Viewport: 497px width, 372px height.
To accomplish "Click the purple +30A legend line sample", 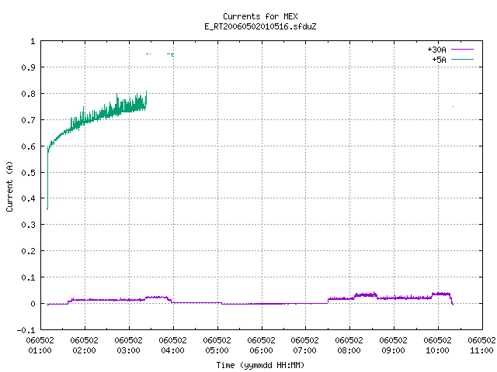I will point(462,50).
